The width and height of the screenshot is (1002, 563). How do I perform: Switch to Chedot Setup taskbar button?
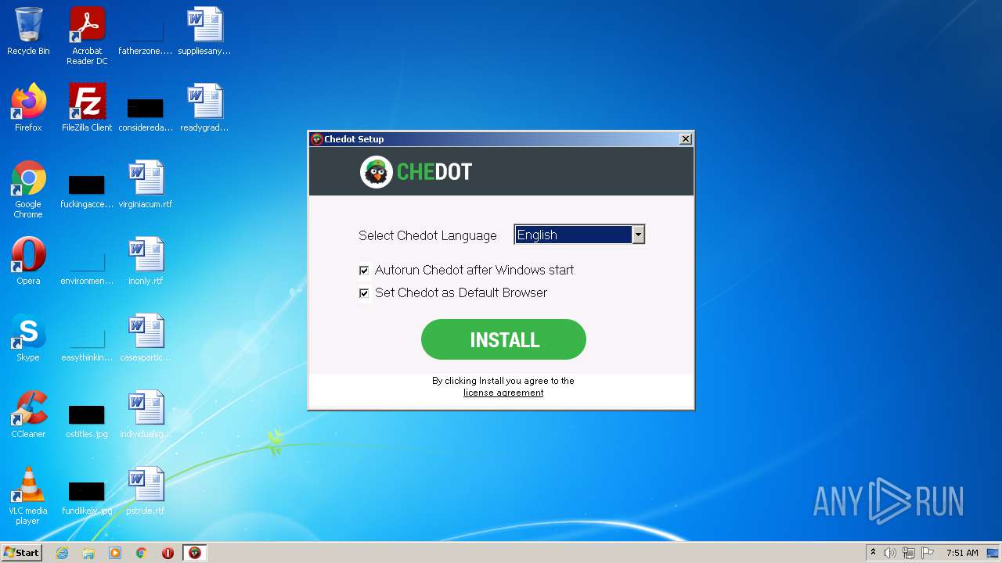click(195, 553)
